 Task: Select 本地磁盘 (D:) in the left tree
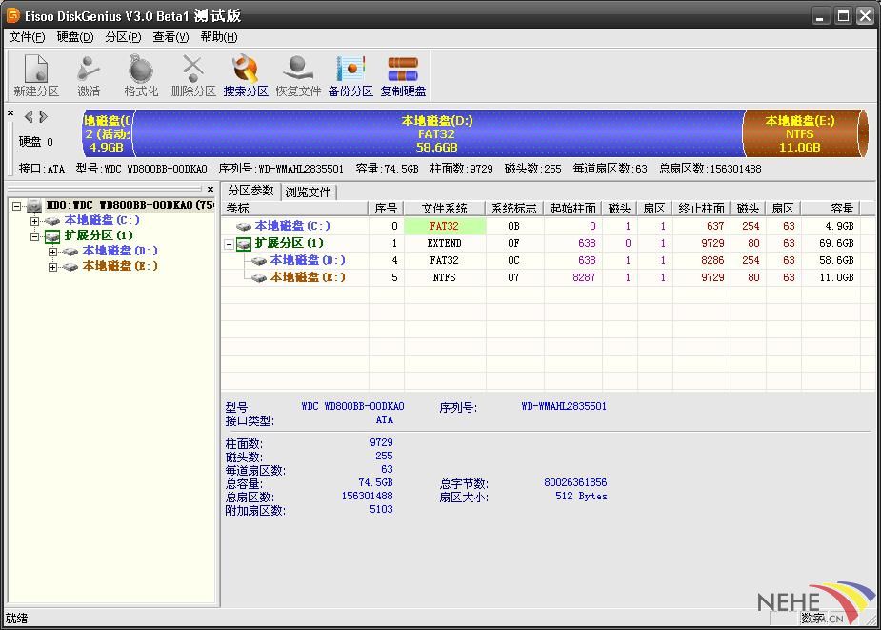120,251
